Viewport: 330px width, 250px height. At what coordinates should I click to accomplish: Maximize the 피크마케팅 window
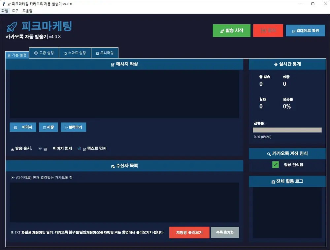[313, 4]
